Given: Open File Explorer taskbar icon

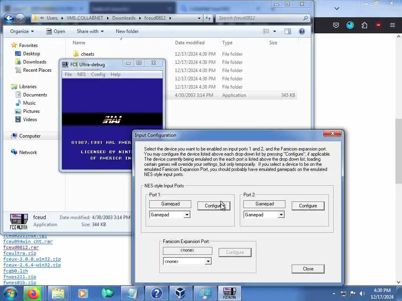Looking at the screenshot, I should pos(58,293).
